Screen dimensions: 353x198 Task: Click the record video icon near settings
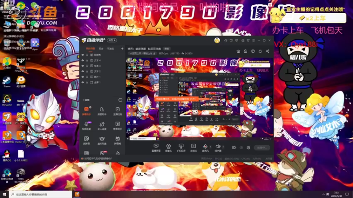(x=234, y=147)
